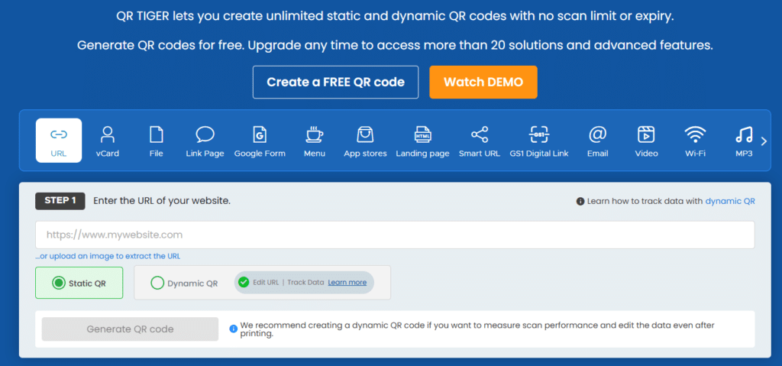This screenshot has height=366, width=782.
Task: Open the Landing page HTML icon
Action: click(x=422, y=134)
